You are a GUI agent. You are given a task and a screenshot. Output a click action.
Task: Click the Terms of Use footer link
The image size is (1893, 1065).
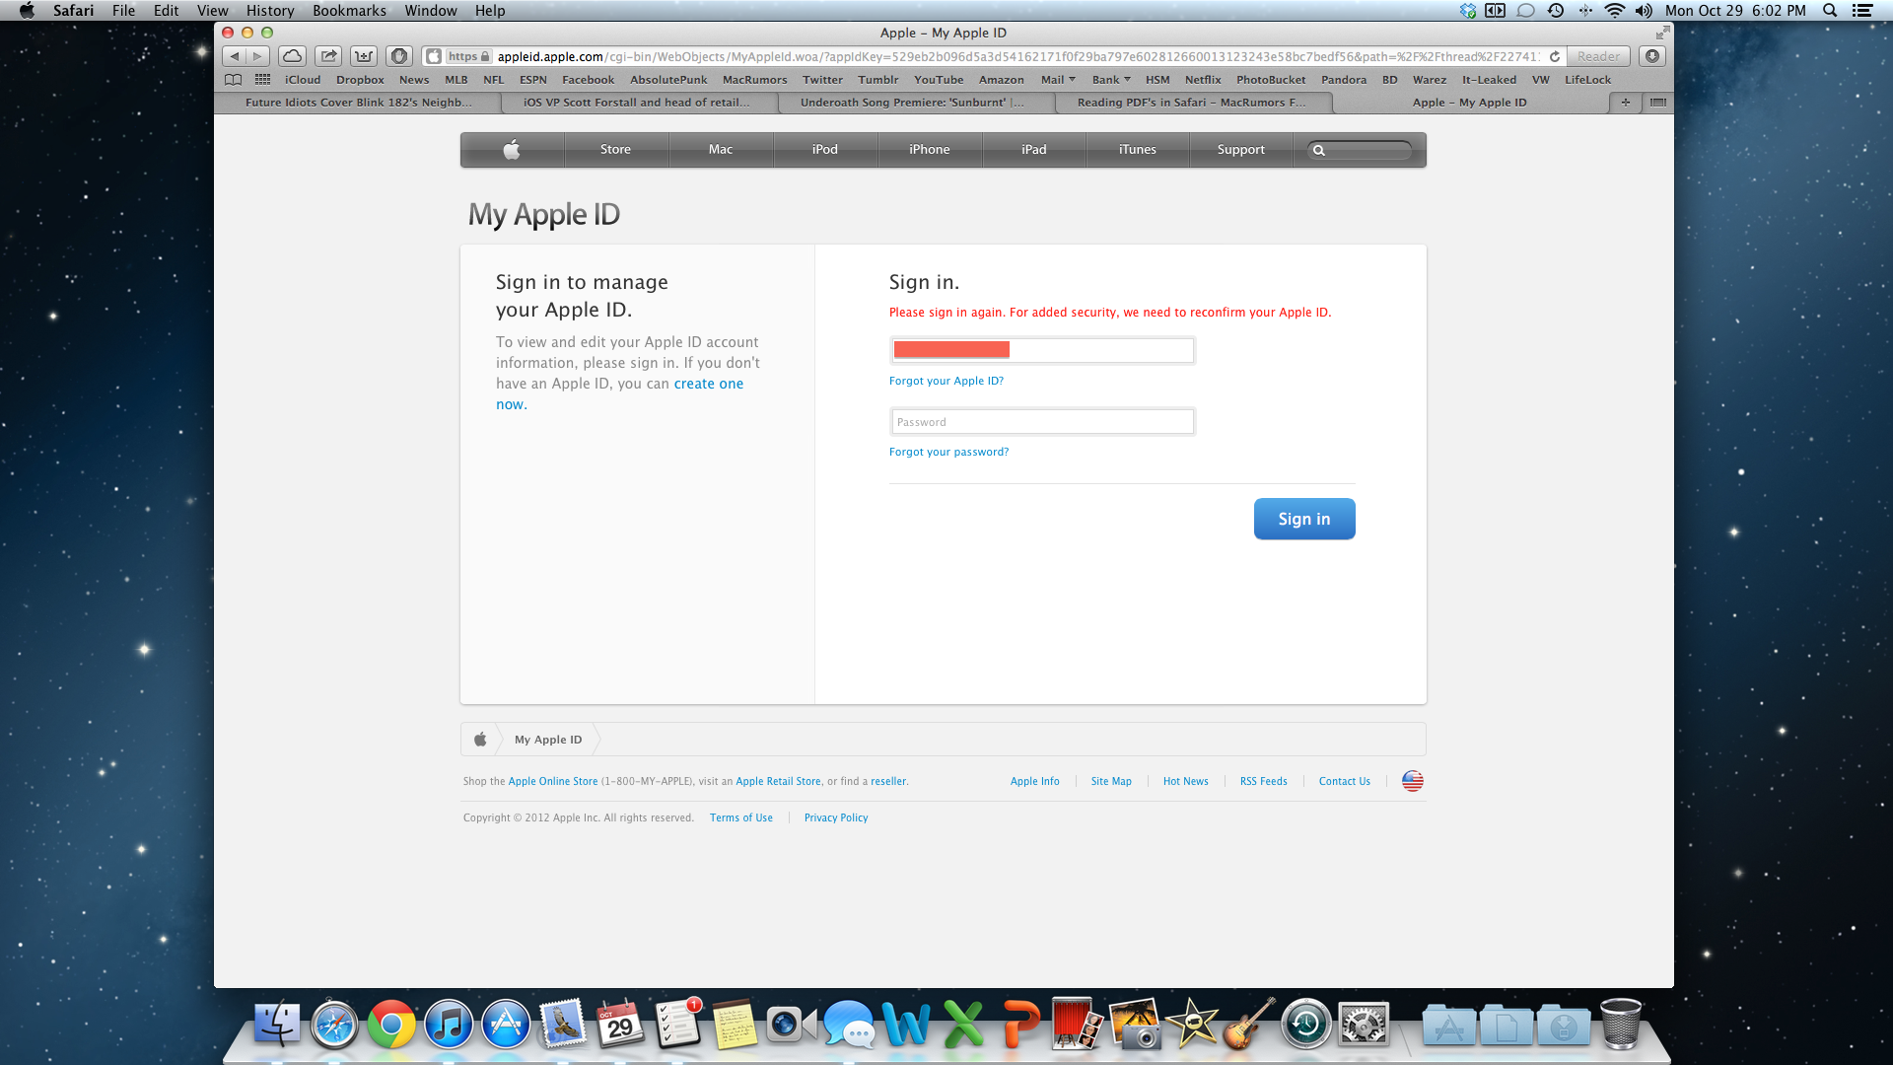pyautogui.click(x=741, y=817)
